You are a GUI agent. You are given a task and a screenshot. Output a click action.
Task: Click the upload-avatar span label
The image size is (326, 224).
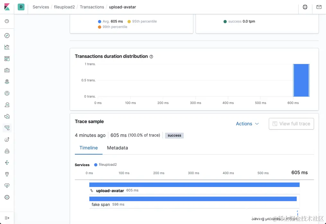point(110,191)
